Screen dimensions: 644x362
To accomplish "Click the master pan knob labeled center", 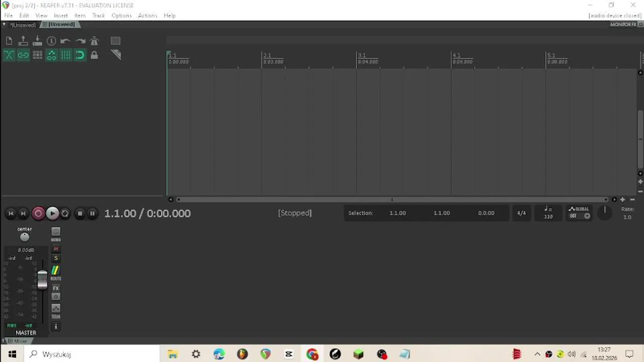I will pyautogui.click(x=25, y=237).
